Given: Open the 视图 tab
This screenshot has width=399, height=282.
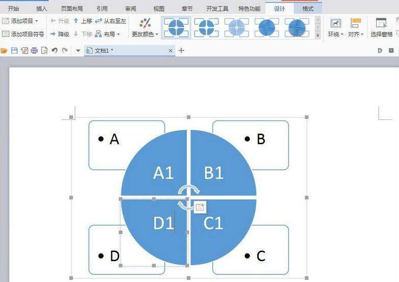Looking at the screenshot, I should tap(159, 9).
